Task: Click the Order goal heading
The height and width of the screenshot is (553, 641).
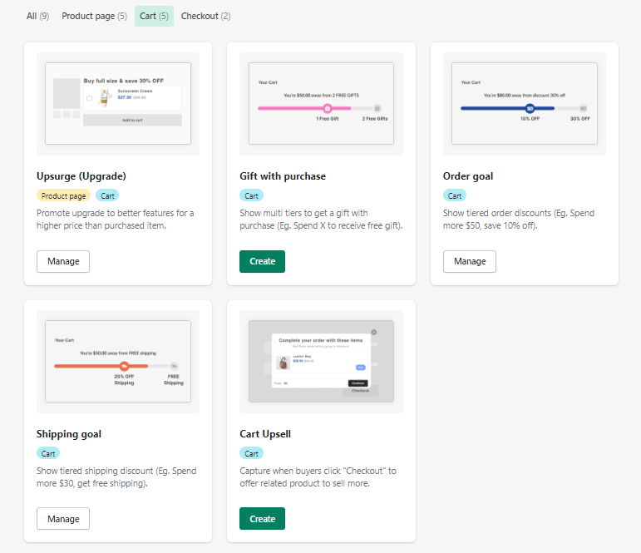Action: click(468, 176)
